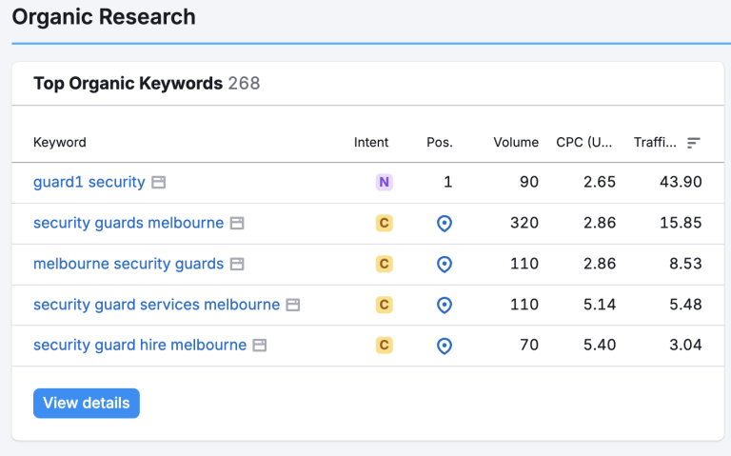Click location pin for melbourne security guards
731x456 pixels.
[x=444, y=264]
